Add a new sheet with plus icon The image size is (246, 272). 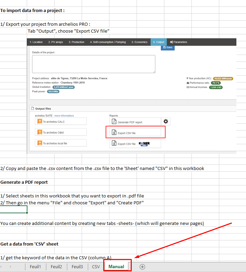click(142, 267)
